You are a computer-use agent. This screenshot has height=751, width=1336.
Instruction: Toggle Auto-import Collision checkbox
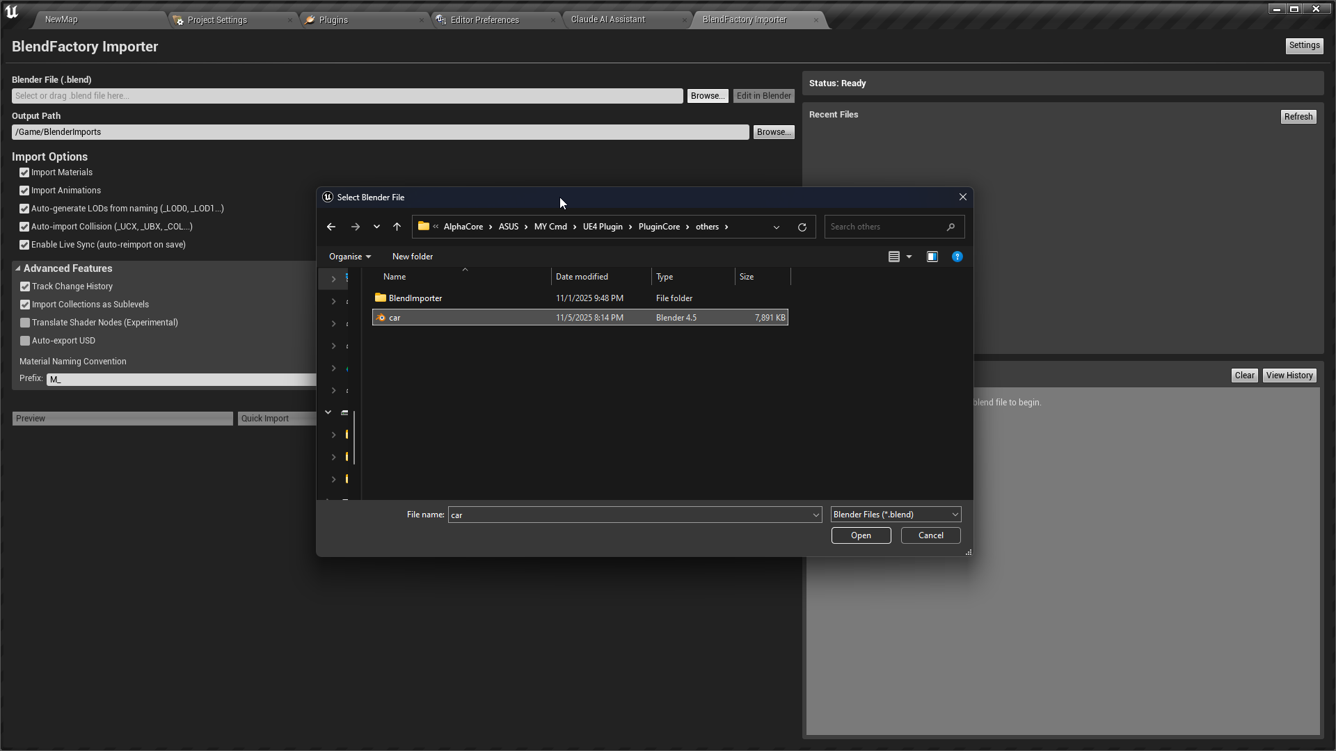[x=24, y=227]
